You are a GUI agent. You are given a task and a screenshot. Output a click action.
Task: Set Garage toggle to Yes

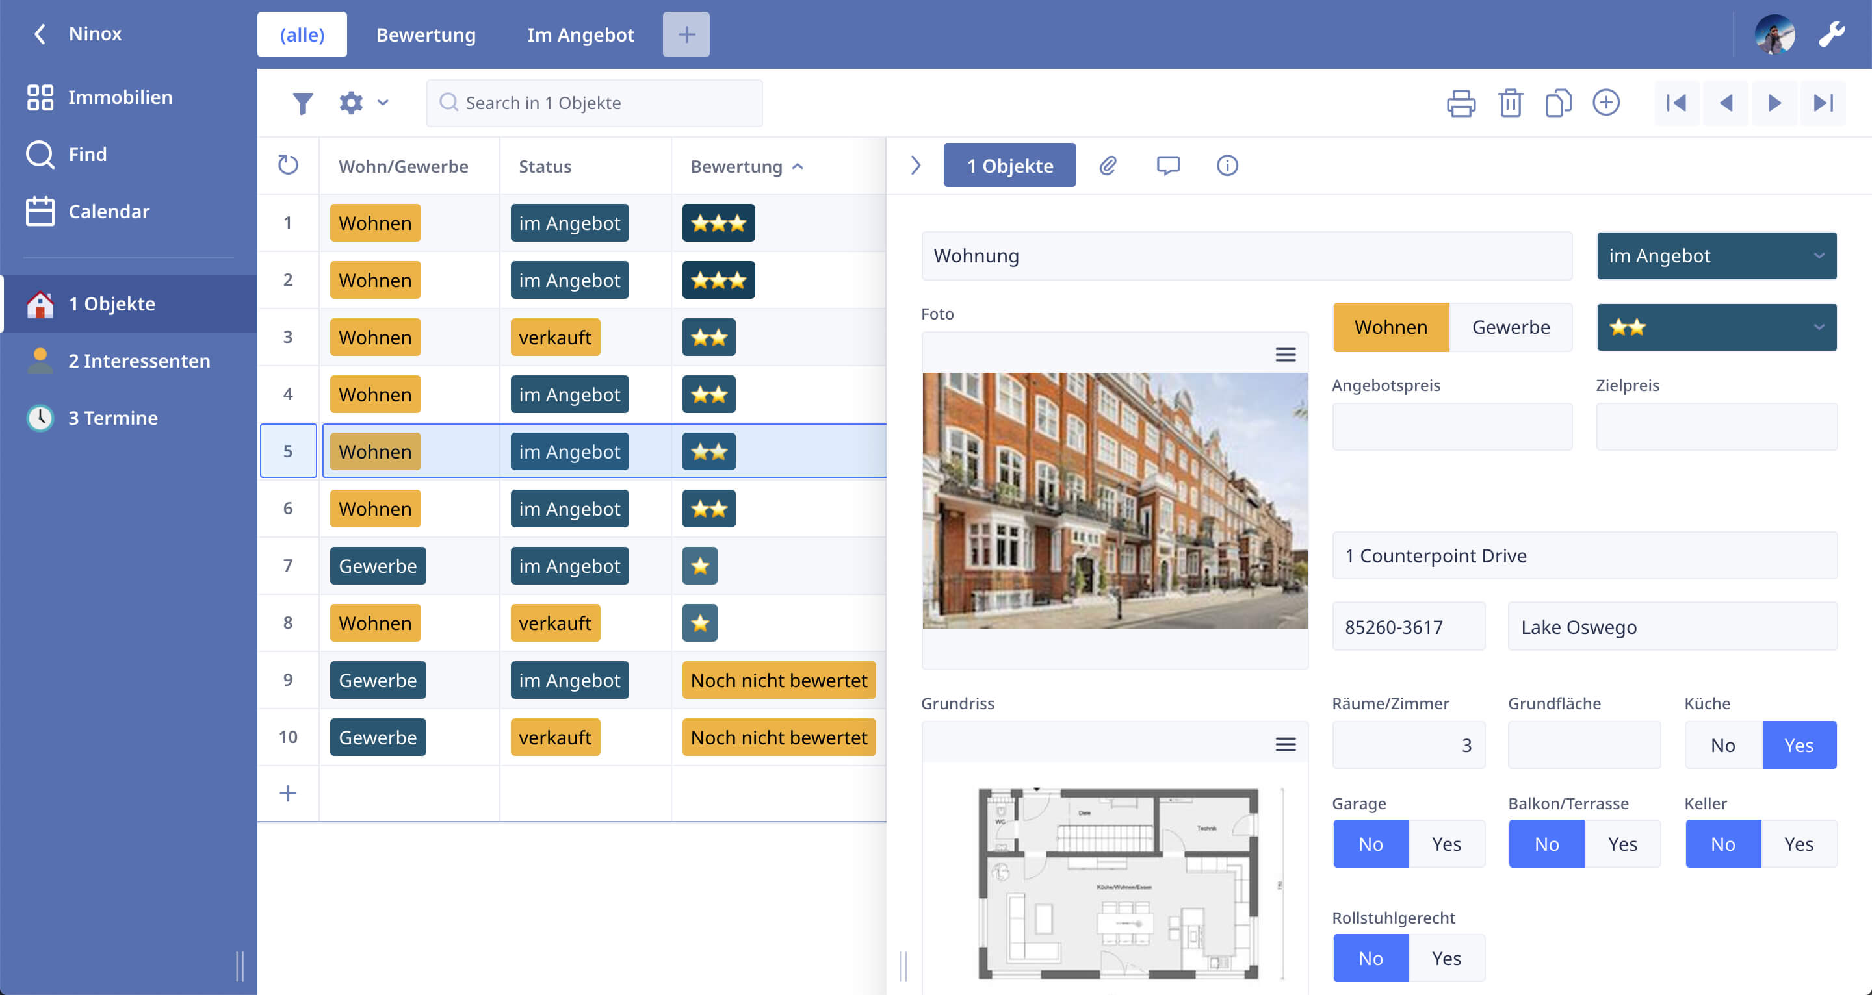1446,844
